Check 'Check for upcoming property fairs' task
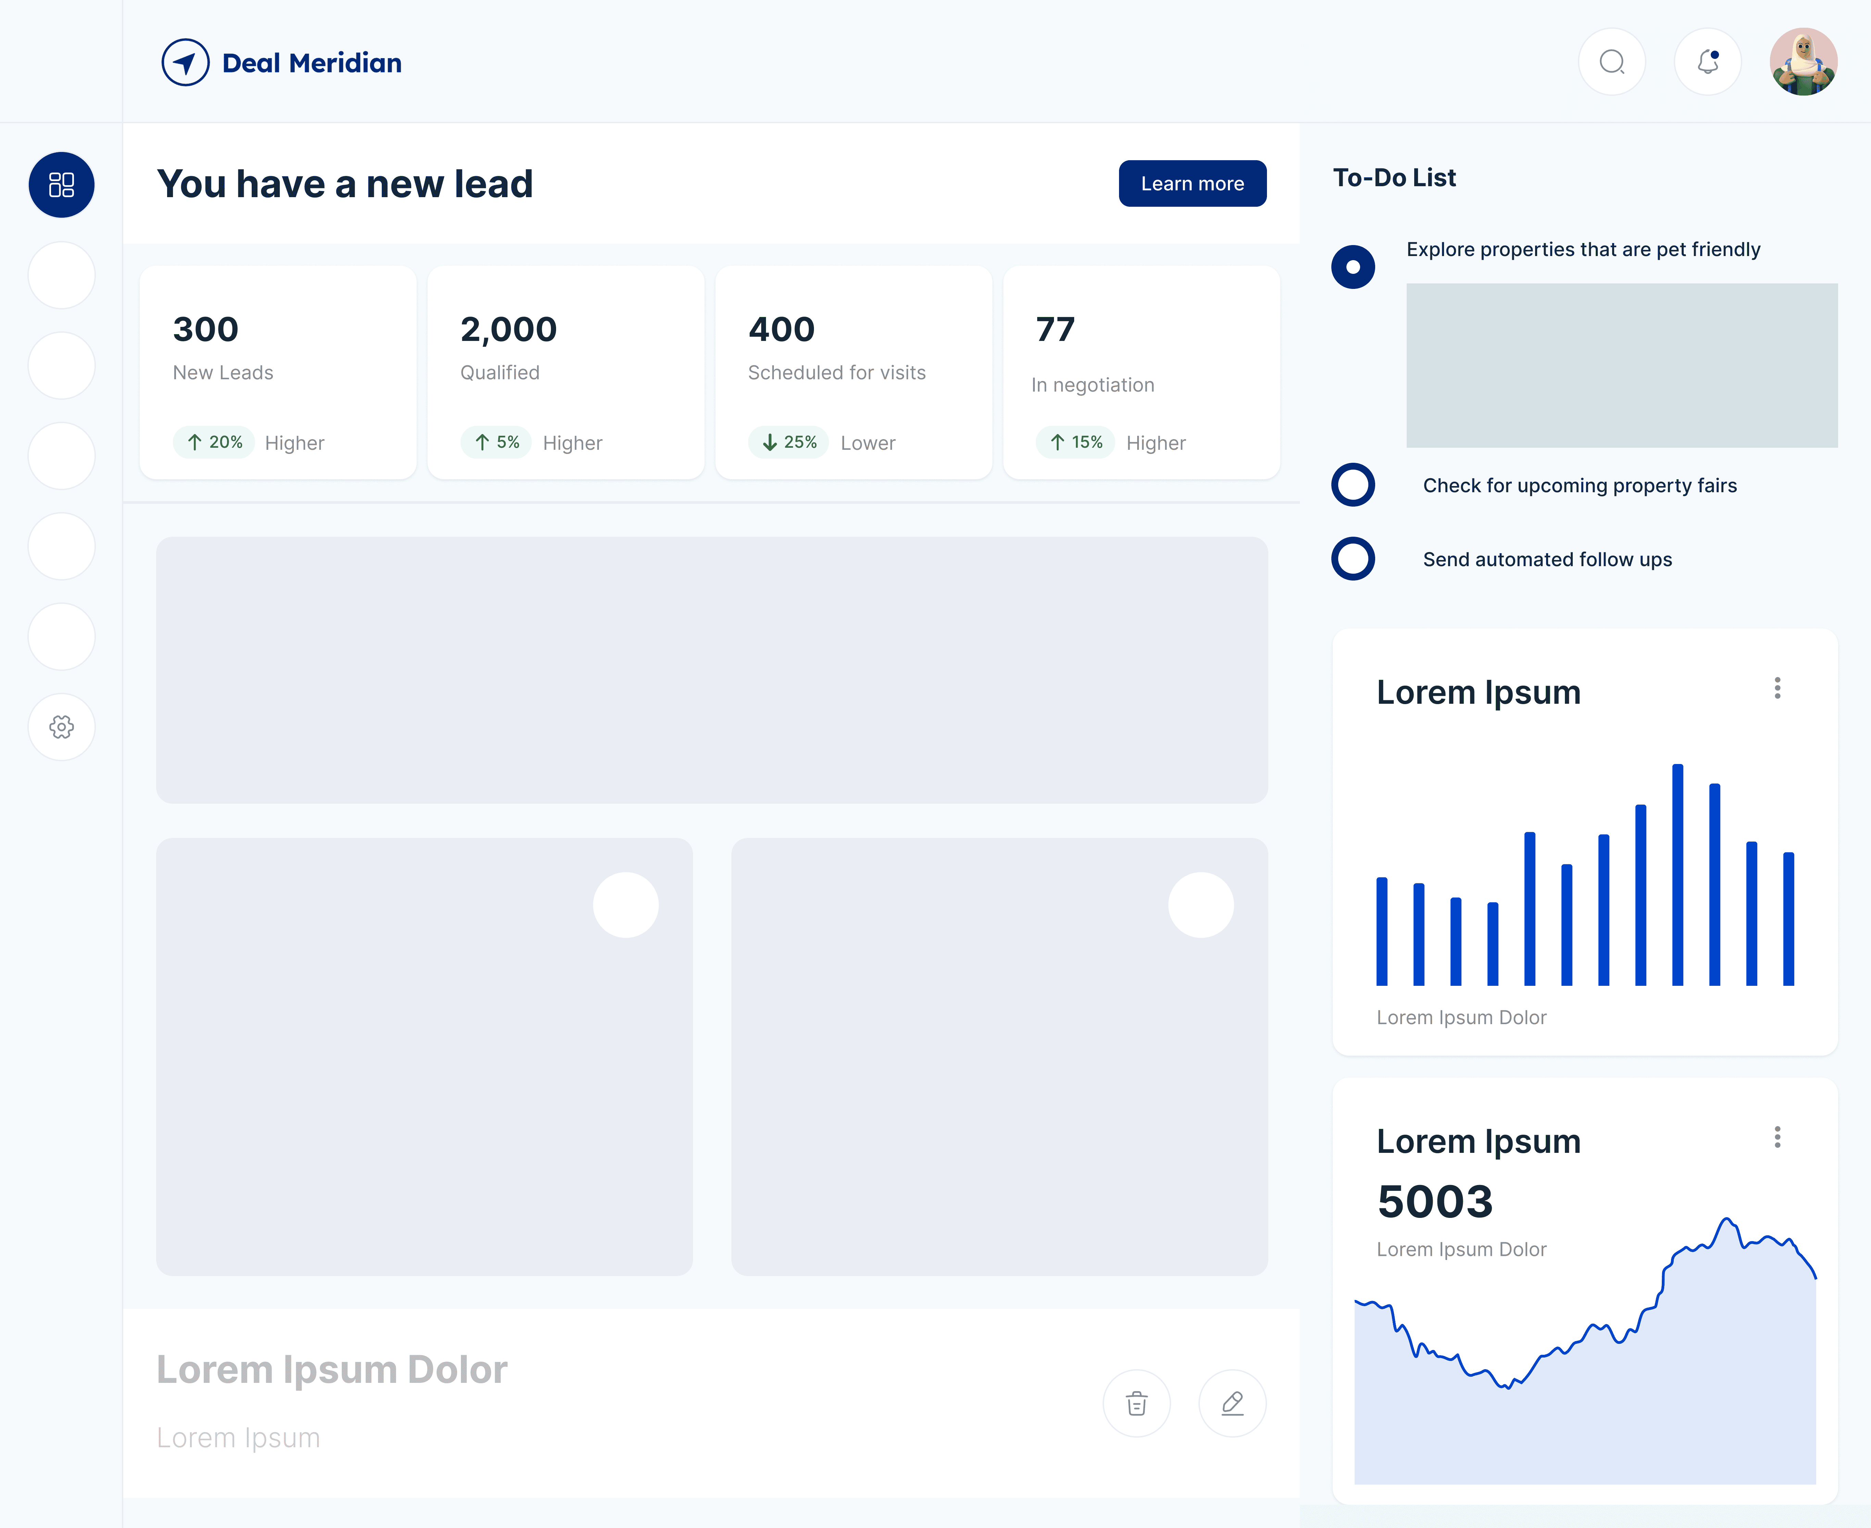Screen dimensions: 1871x1528 pos(1353,485)
